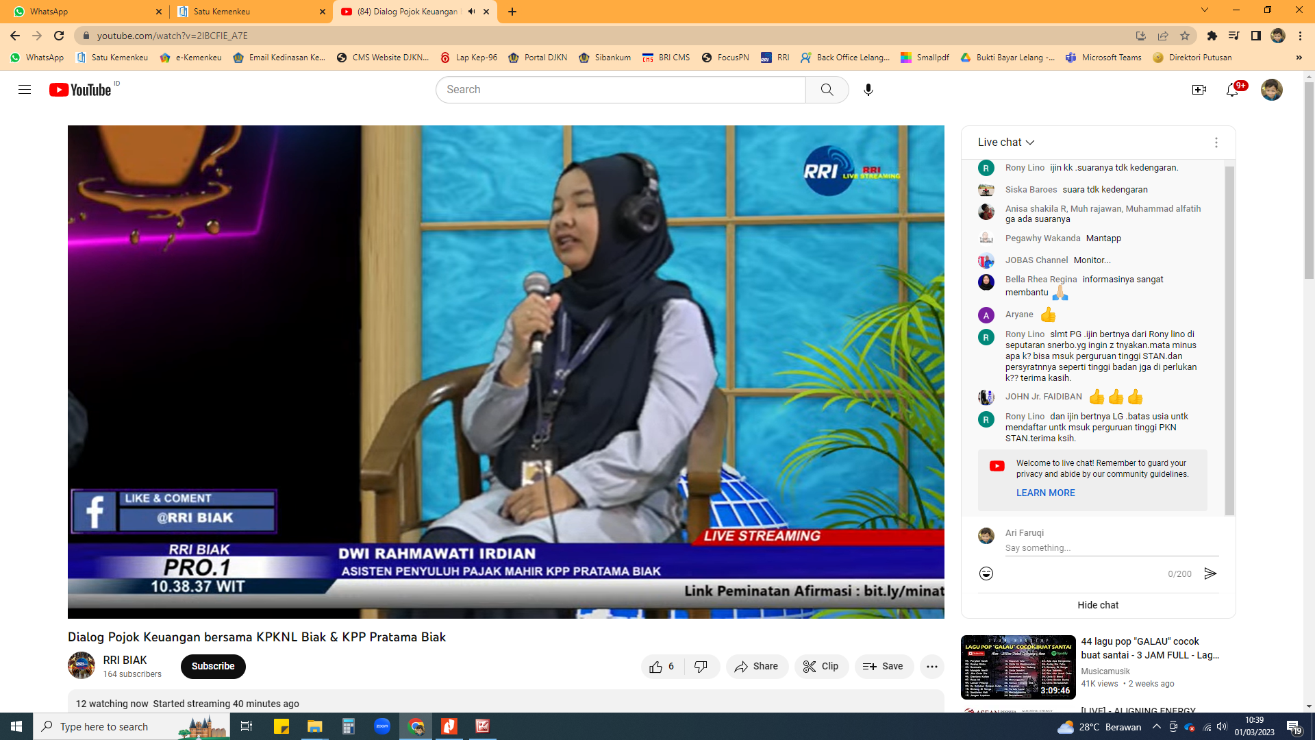Switch to the WhatsApp browser tab
Viewport: 1315px width, 740px height.
82,12
